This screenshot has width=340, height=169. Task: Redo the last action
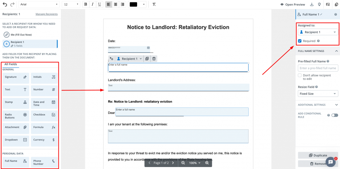coord(12,4)
